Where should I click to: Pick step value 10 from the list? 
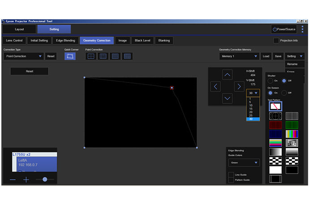[x=253, y=105]
